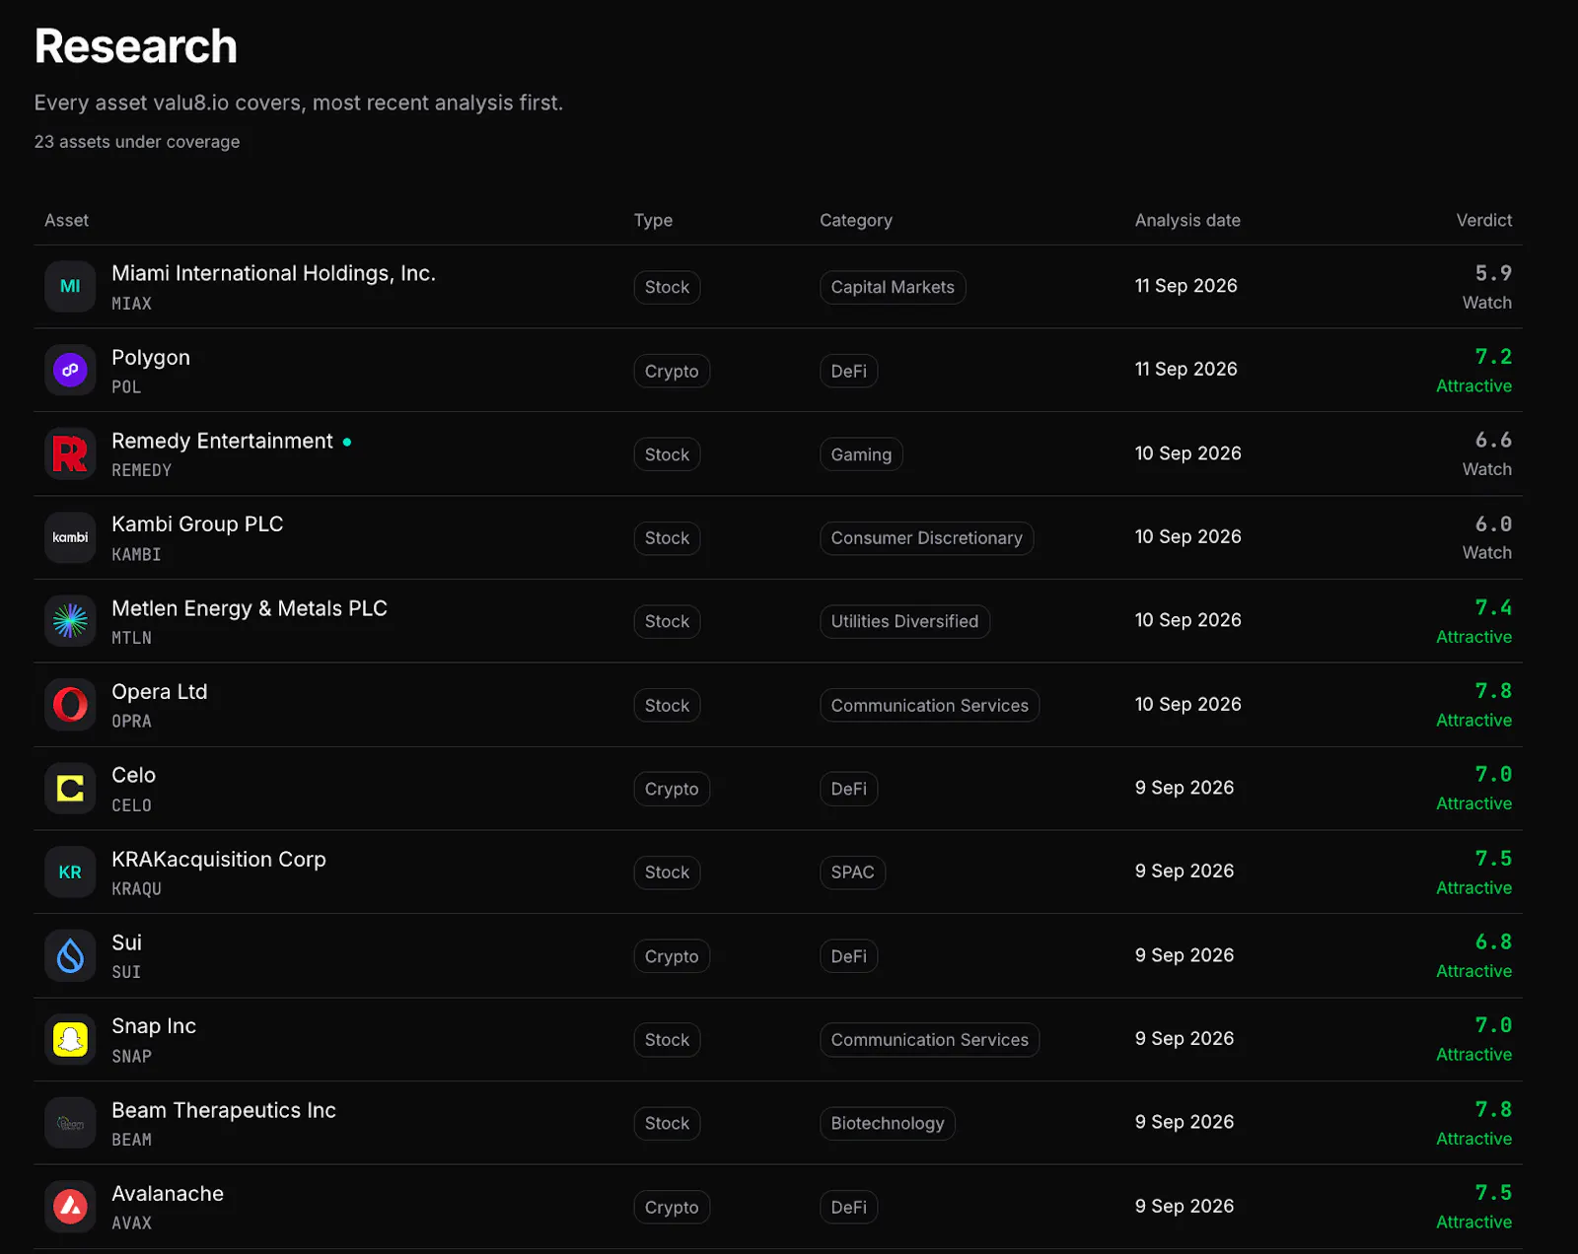The width and height of the screenshot is (1578, 1254).
Task: Click the Snap yellow ghost logo
Action: [x=70, y=1039]
